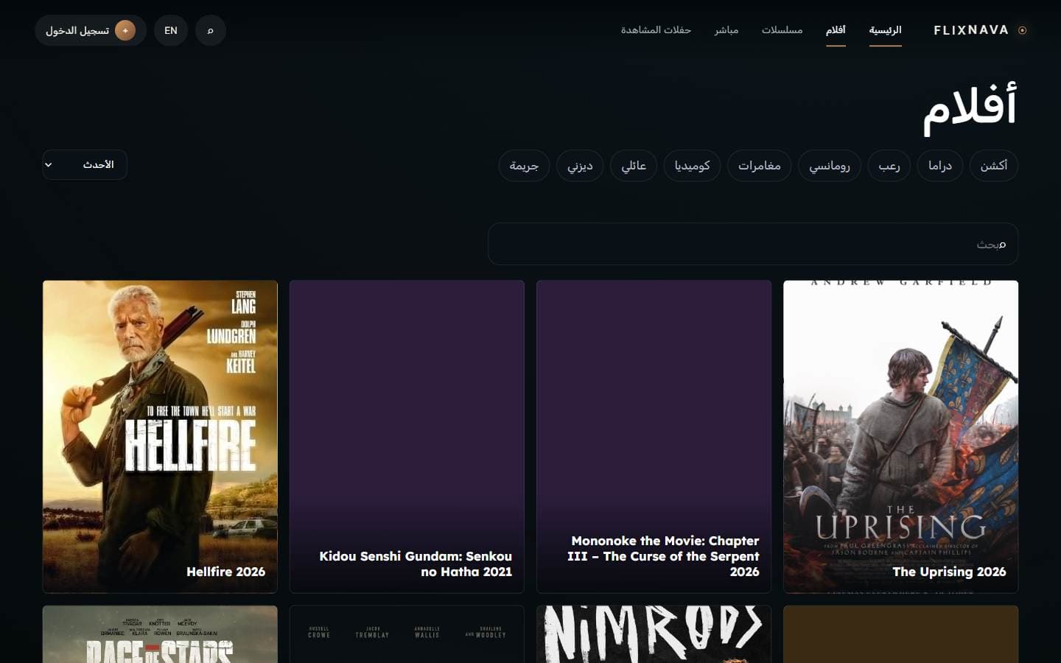Open the مباشر live nav item
The height and width of the screenshot is (663, 1061).
[726, 30]
